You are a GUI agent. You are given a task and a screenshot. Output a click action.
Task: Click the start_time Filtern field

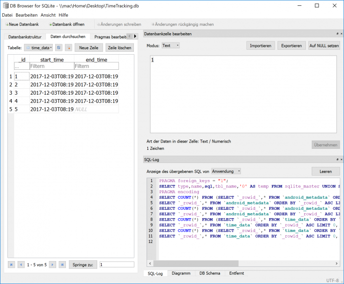coord(51,66)
